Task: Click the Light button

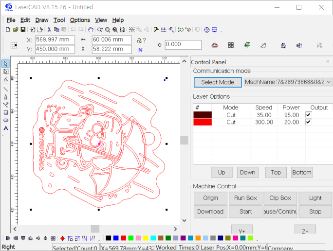Action: click(315, 198)
